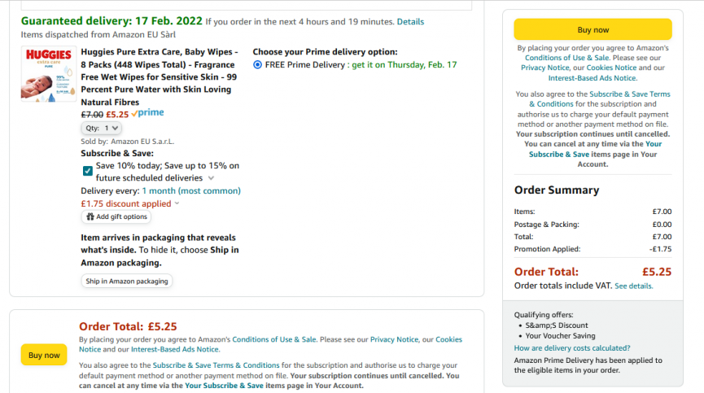The height and width of the screenshot is (393, 704).
Task: Select the FREE Prime Delivery radio option
Action: pyautogui.click(x=257, y=64)
